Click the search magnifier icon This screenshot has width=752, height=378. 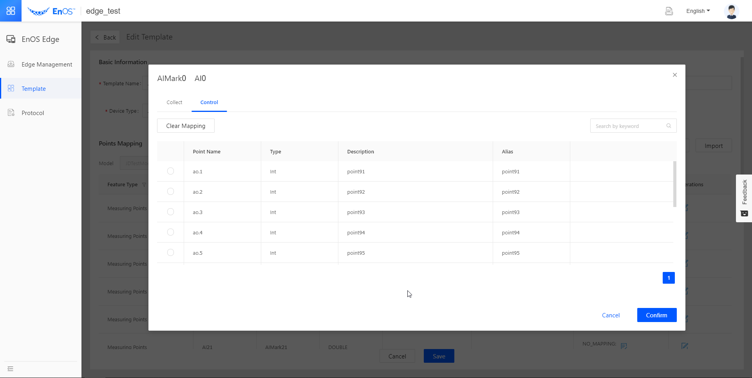click(669, 126)
